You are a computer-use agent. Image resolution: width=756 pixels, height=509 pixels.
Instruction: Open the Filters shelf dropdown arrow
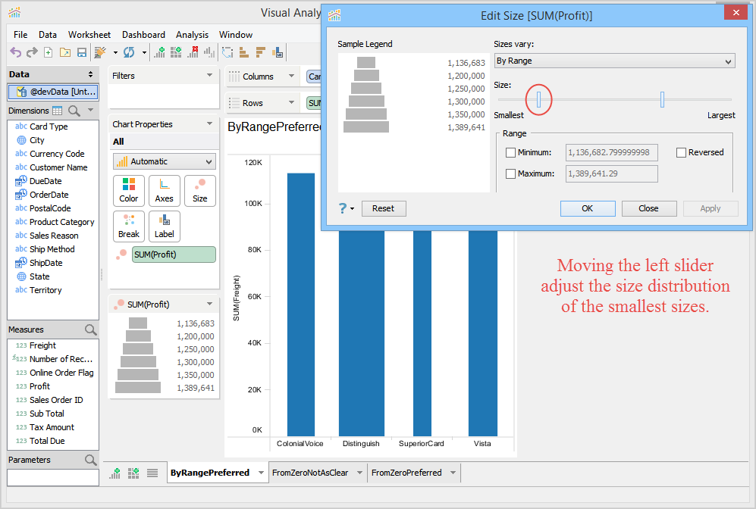tap(210, 75)
